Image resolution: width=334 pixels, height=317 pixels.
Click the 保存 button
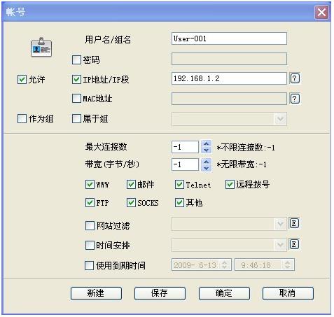[160, 293]
